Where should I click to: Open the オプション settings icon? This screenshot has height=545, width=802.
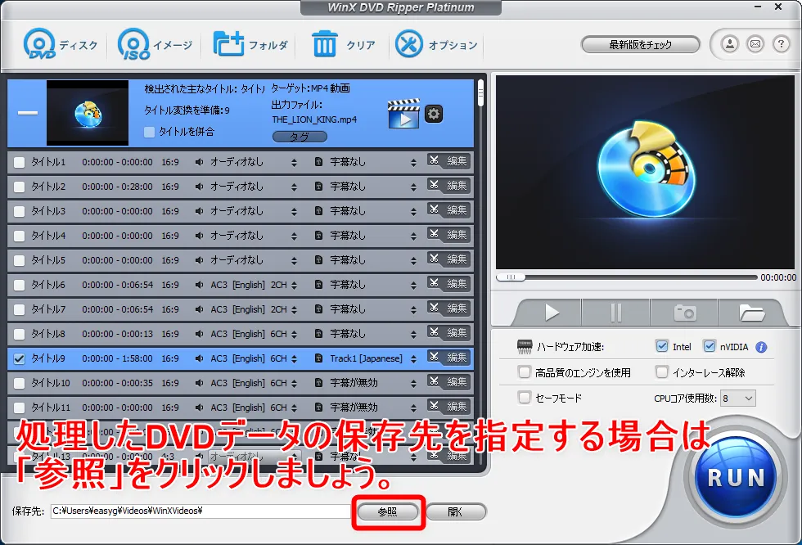(x=409, y=44)
